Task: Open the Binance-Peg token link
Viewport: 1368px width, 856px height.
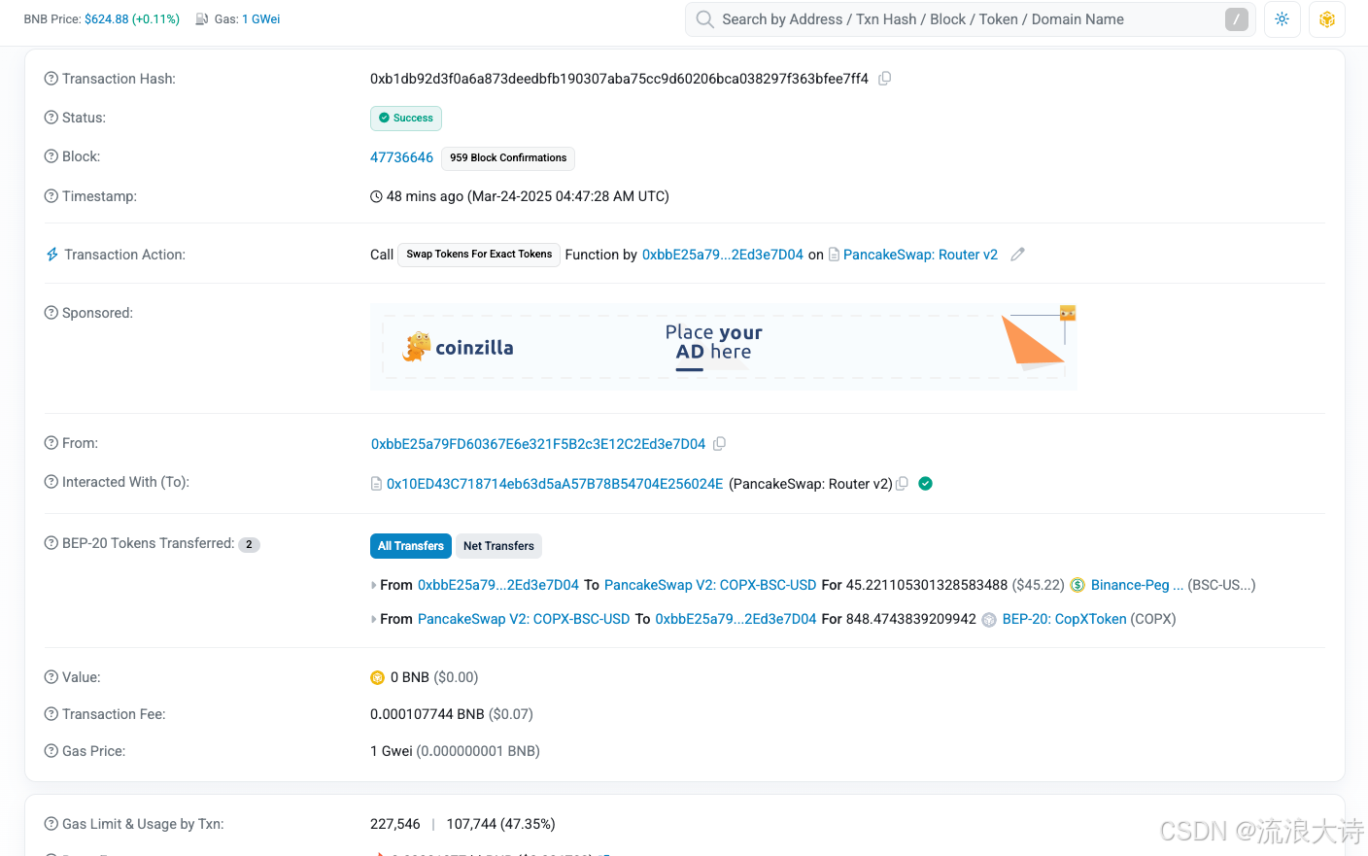Action: point(1137,585)
